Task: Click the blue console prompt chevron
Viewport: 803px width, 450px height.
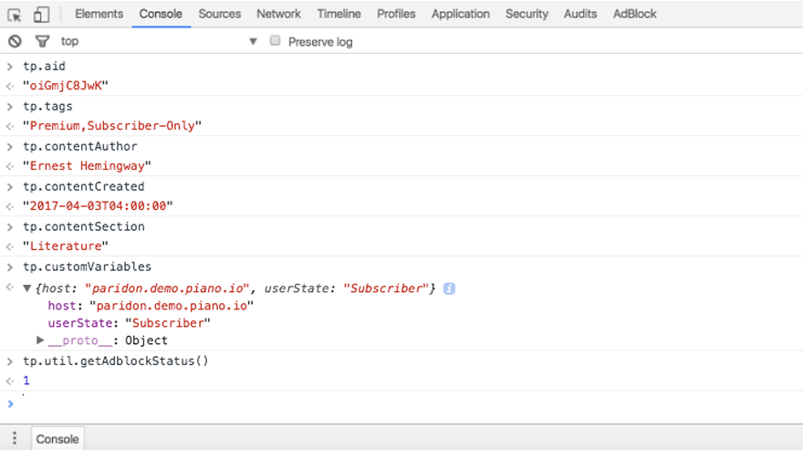Action: tap(10, 403)
